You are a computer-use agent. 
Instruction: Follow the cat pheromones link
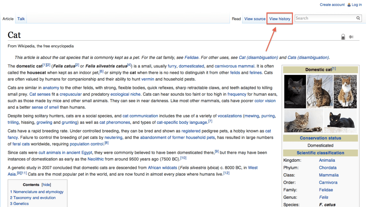115,122
